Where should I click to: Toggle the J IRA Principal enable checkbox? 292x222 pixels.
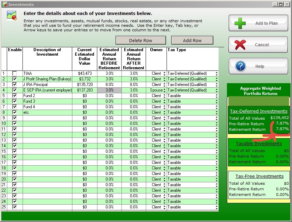15,85
